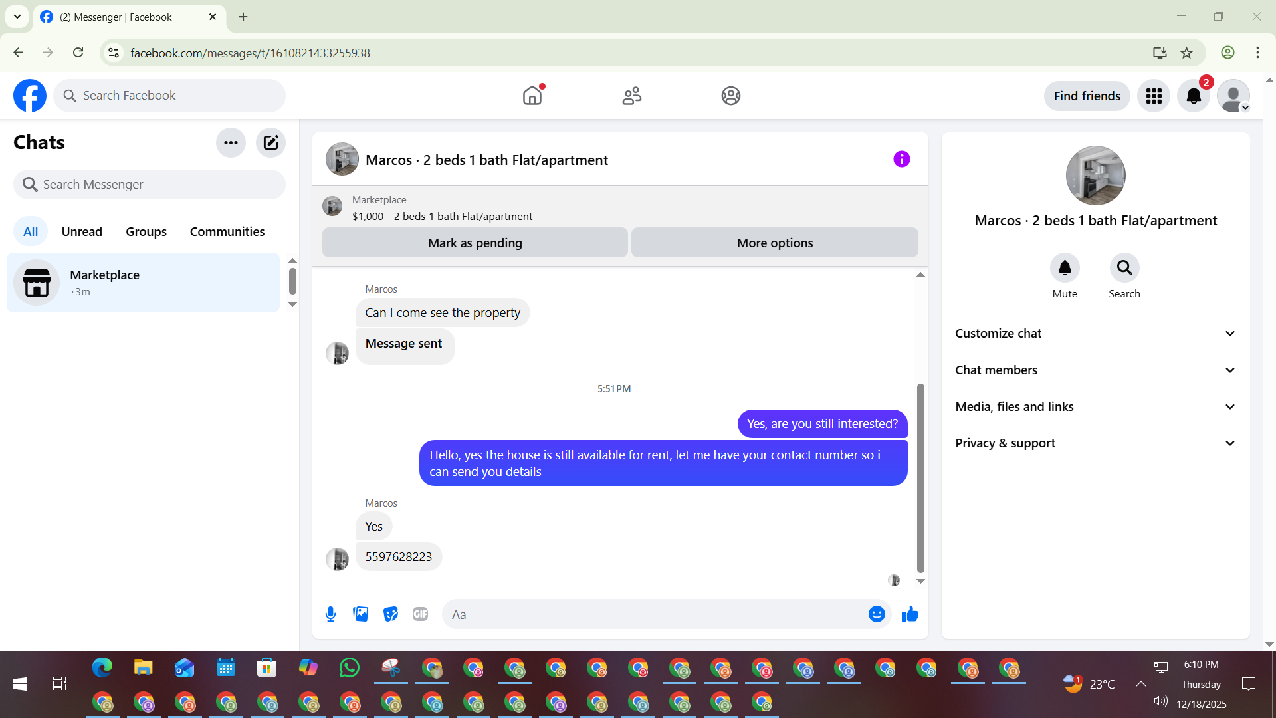Click the 'Yes, are you still interested?' message
This screenshot has width=1276, height=718.
823,424
